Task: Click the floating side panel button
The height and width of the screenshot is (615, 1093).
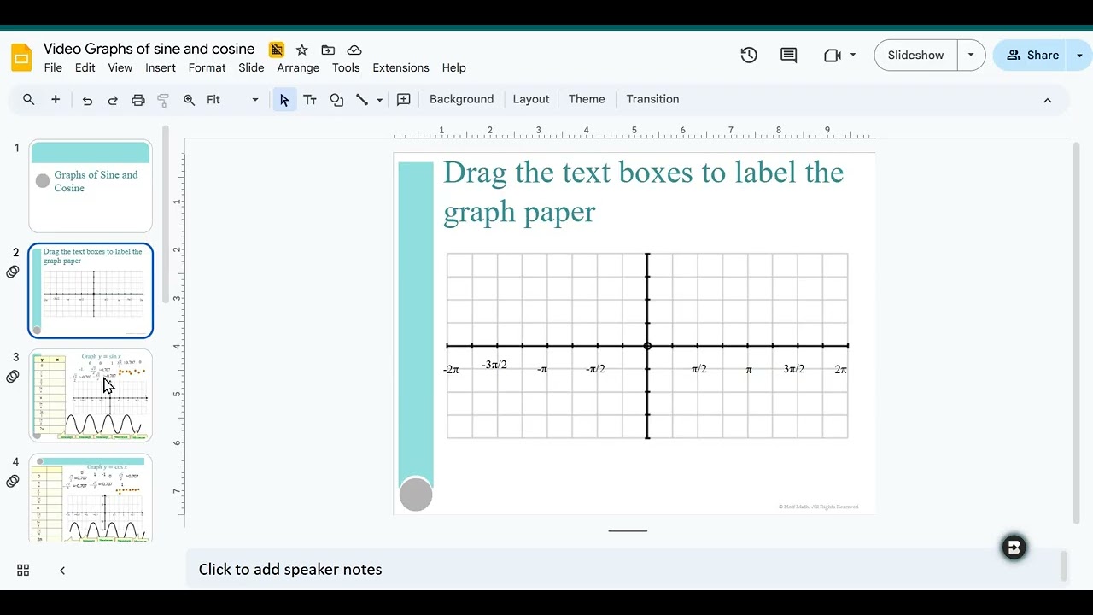Action: click(x=1014, y=548)
